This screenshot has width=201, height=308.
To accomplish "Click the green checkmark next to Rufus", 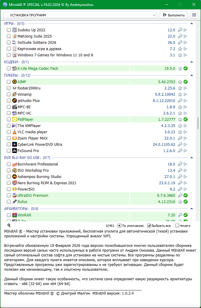I will [x=186, y=202].
